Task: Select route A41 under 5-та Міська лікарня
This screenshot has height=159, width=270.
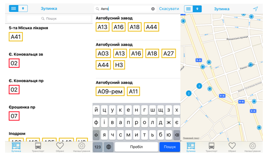Action: coord(16,37)
